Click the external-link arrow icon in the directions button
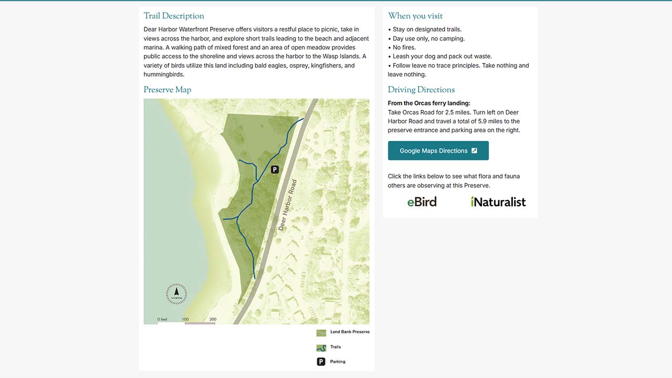Screen dimensions: 672x378 [x=474, y=151]
